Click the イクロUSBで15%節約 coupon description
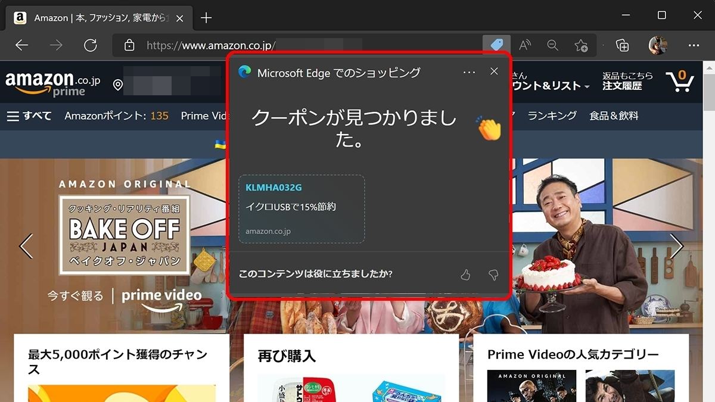The image size is (715, 402). click(x=291, y=207)
